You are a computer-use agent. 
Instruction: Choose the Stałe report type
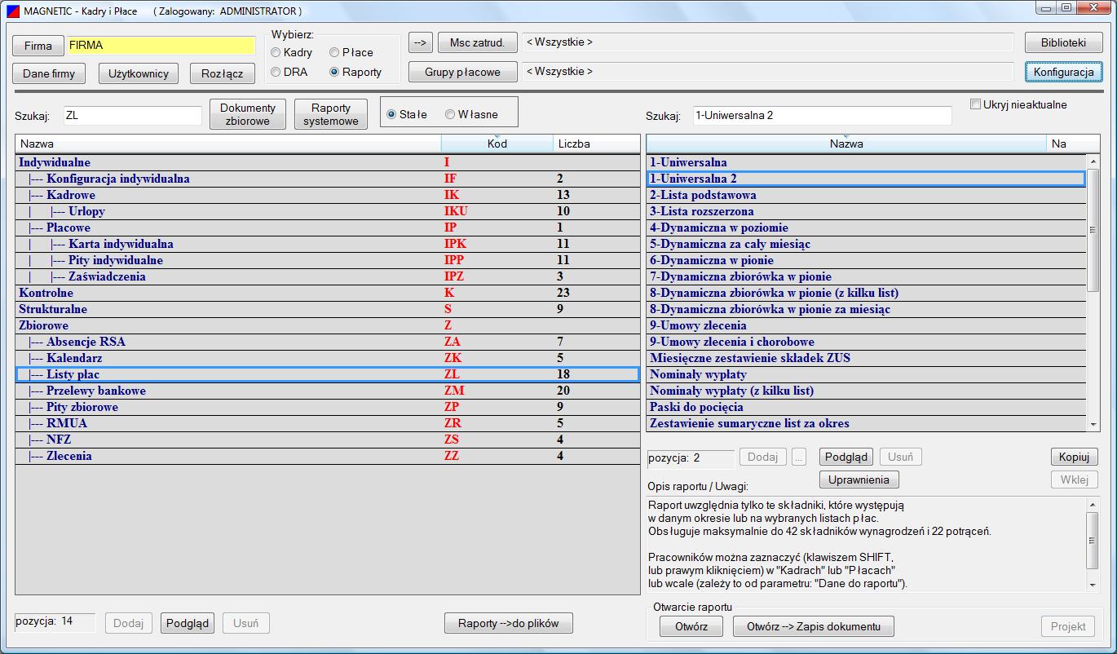click(x=391, y=114)
